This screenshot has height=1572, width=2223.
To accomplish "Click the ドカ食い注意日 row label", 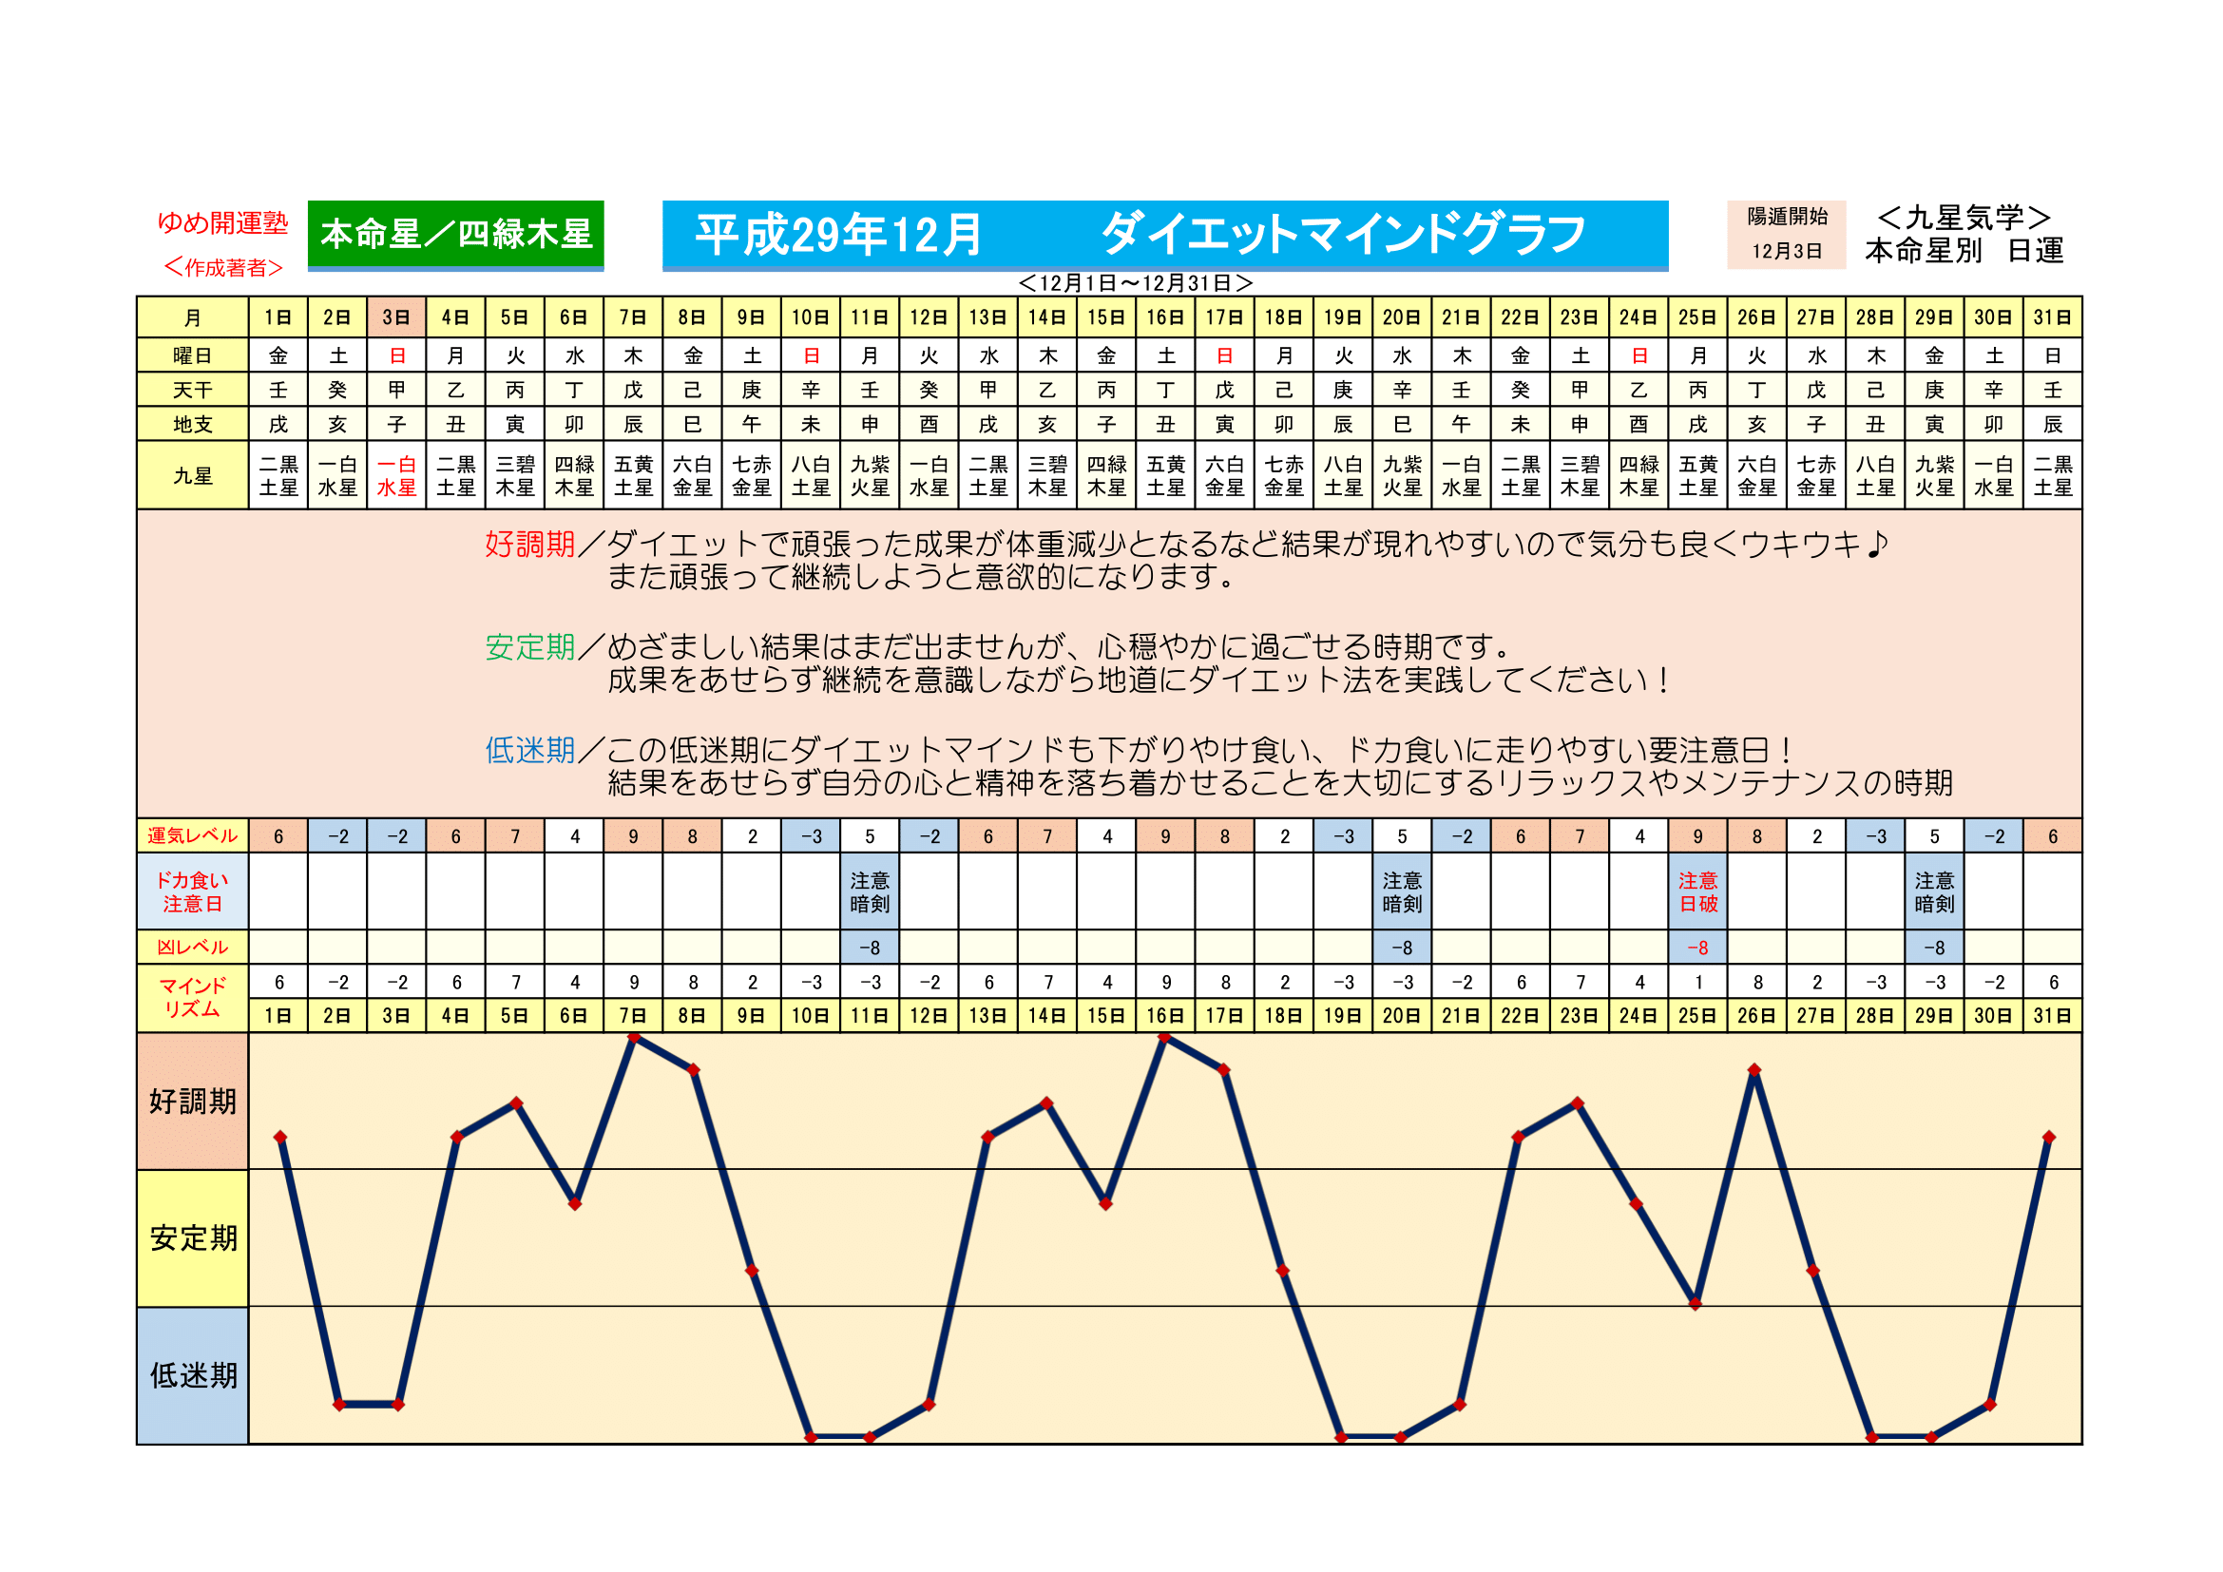I will pyautogui.click(x=193, y=891).
